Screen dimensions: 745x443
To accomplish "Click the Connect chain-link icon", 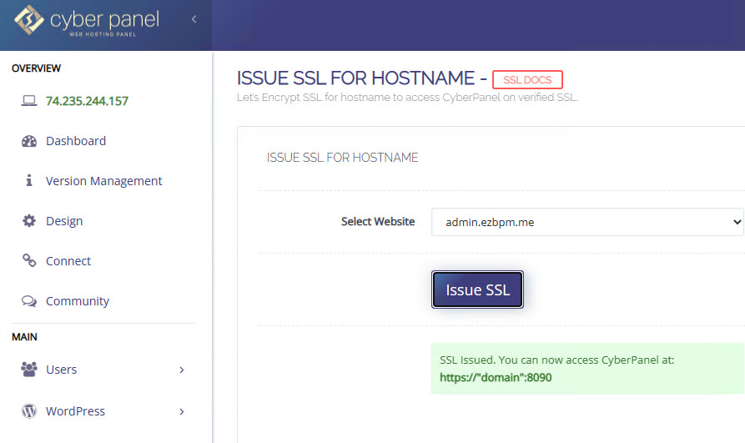I will coord(29,260).
